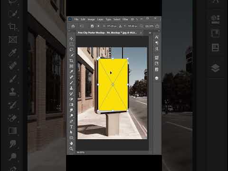Open the Type menu
The height and width of the screenshot is (171, 228).
click(x=108, y=19)
